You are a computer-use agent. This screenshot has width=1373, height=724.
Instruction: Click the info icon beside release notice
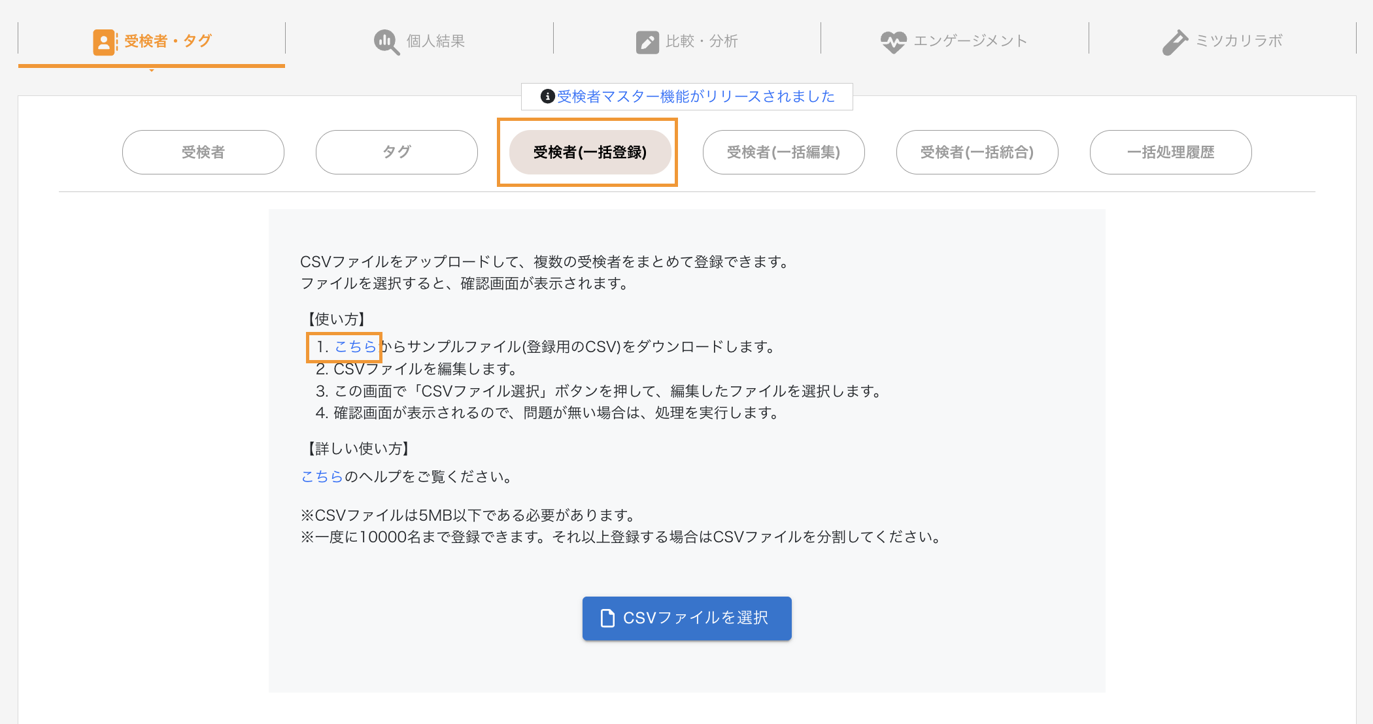(547, 97)
